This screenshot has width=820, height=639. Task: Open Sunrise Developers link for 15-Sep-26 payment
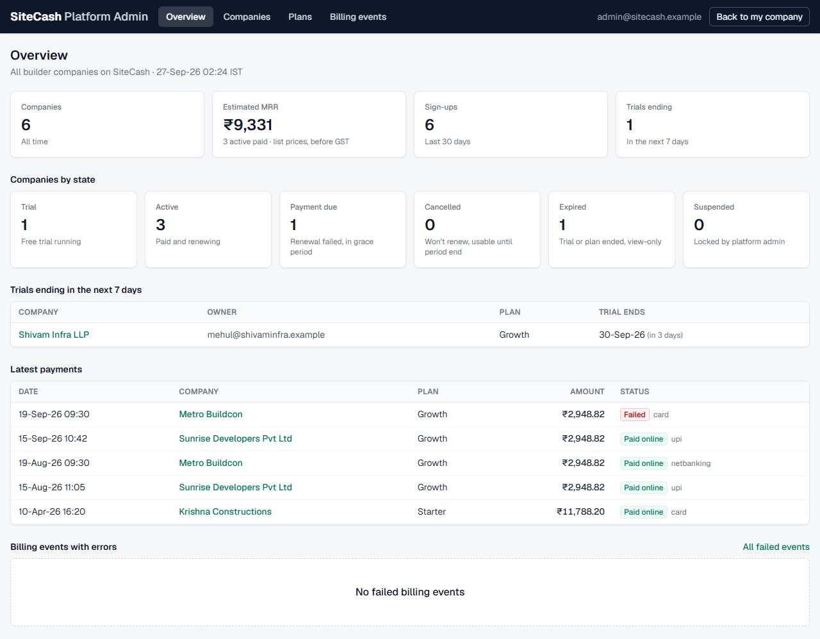[235, 438]
